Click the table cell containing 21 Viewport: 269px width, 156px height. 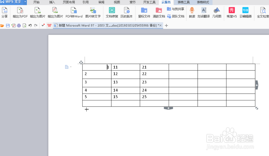154,67
